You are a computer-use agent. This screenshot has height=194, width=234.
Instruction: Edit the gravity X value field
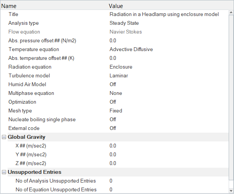coord(113,146)
